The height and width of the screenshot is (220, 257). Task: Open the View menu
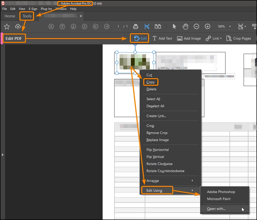[22, 9]
